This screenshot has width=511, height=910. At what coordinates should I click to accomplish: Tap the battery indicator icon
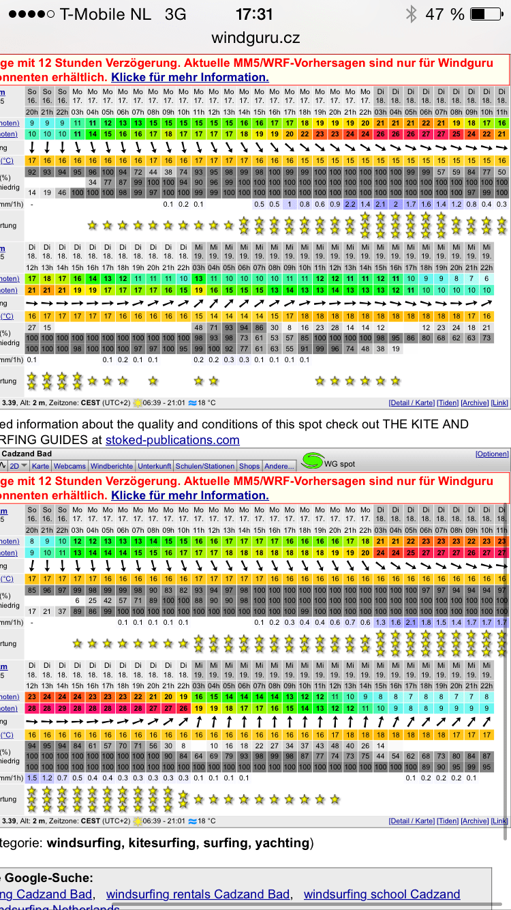486,14
